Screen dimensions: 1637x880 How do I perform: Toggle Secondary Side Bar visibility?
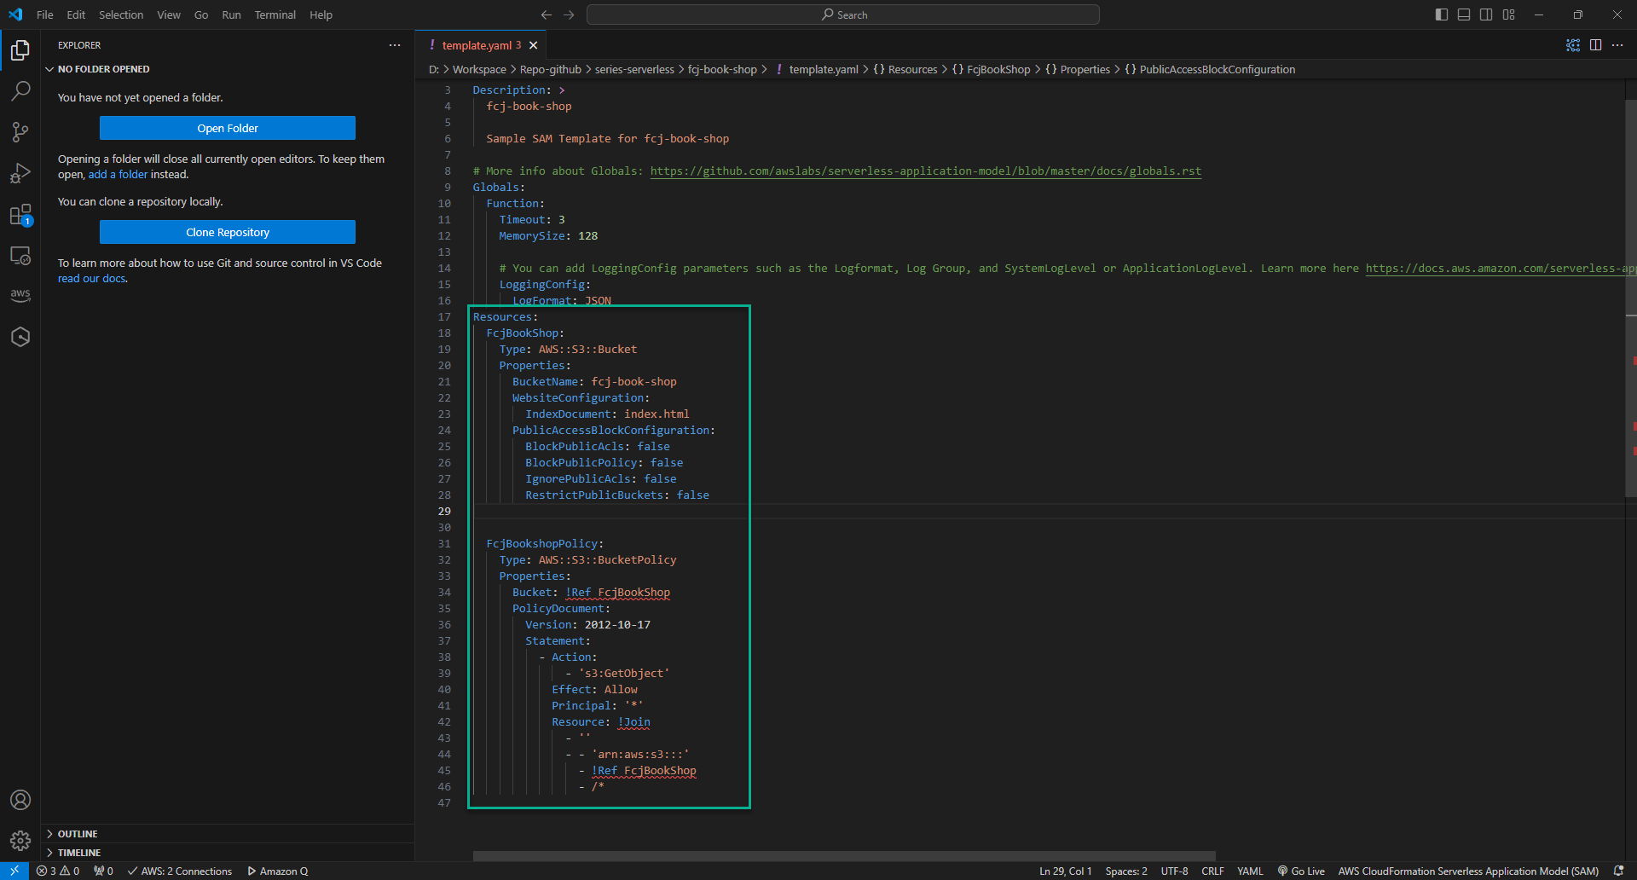pyautogui.click(x=1486, y=14)
